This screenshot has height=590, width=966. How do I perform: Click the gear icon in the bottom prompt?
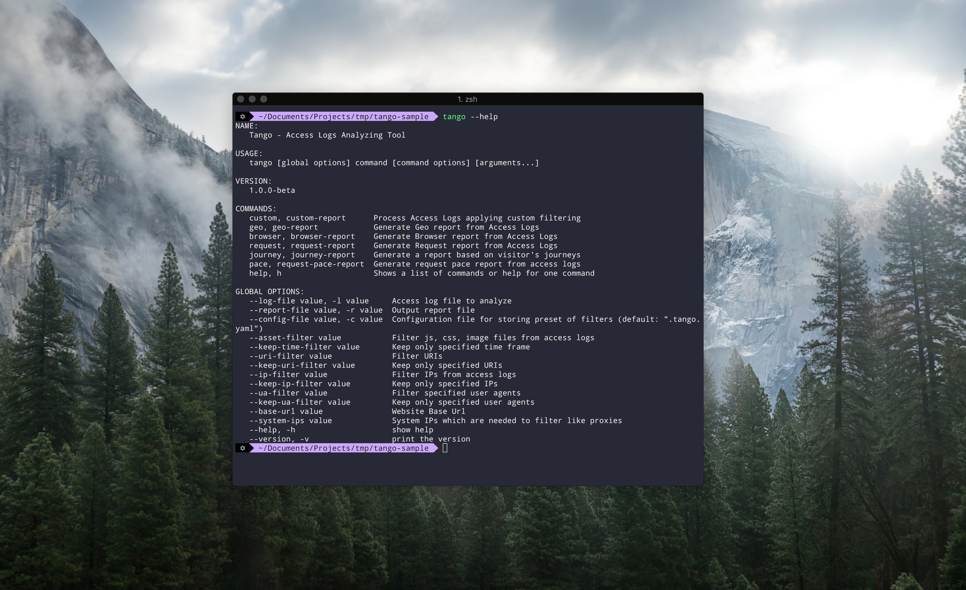(242, 448)
